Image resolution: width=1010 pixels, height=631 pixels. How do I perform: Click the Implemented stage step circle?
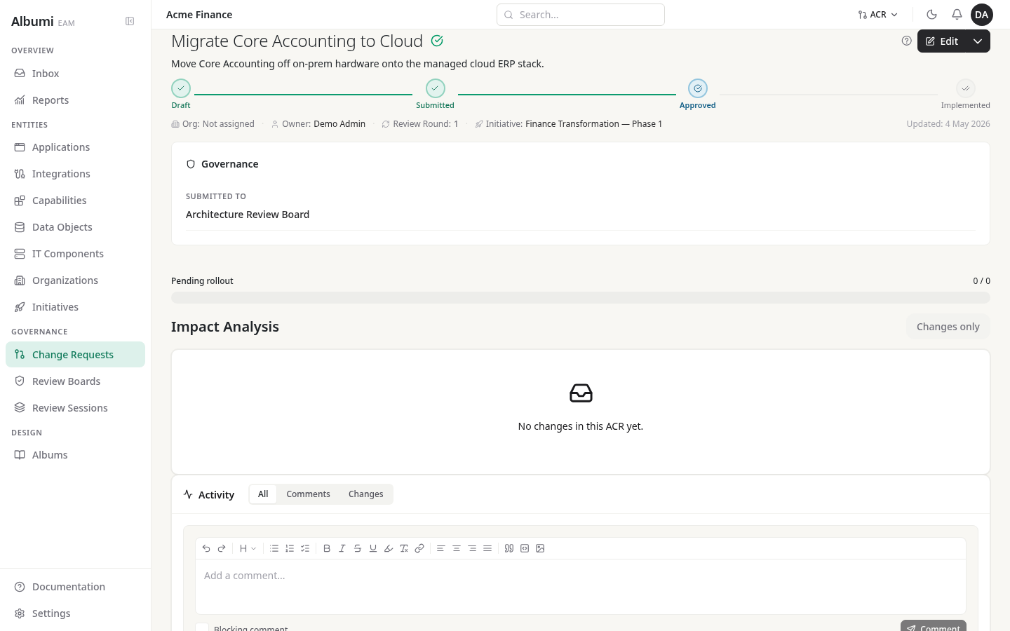click(x=966, y=88)
